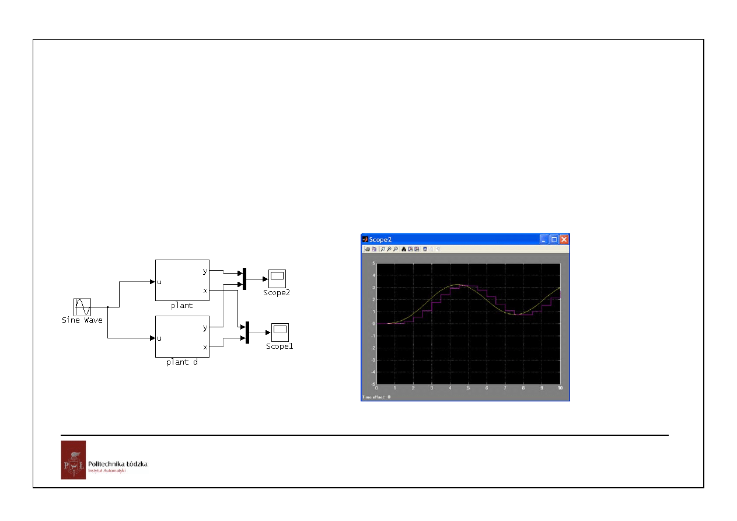Click the Autoscale binoculars icon
This screenshot has width=737, height=521.
coord(404,249)
